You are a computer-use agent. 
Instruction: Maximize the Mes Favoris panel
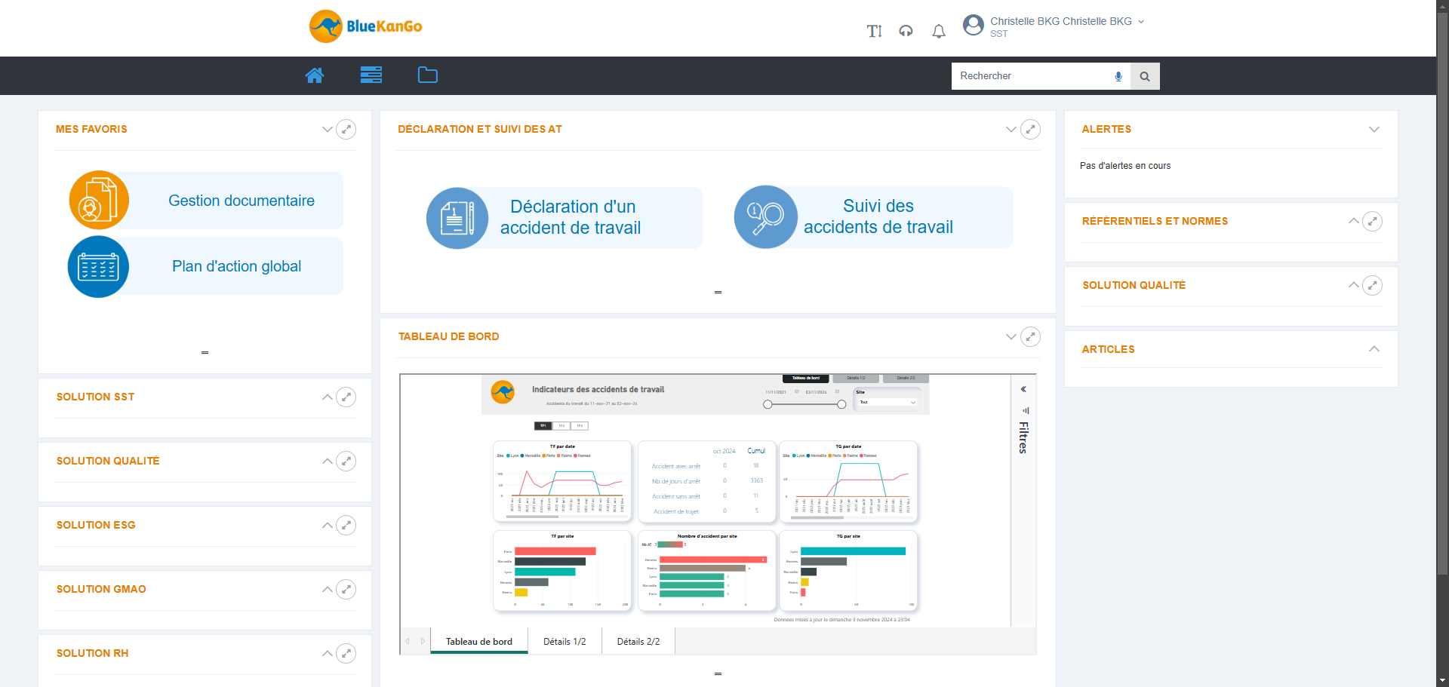tap(346, 129)
